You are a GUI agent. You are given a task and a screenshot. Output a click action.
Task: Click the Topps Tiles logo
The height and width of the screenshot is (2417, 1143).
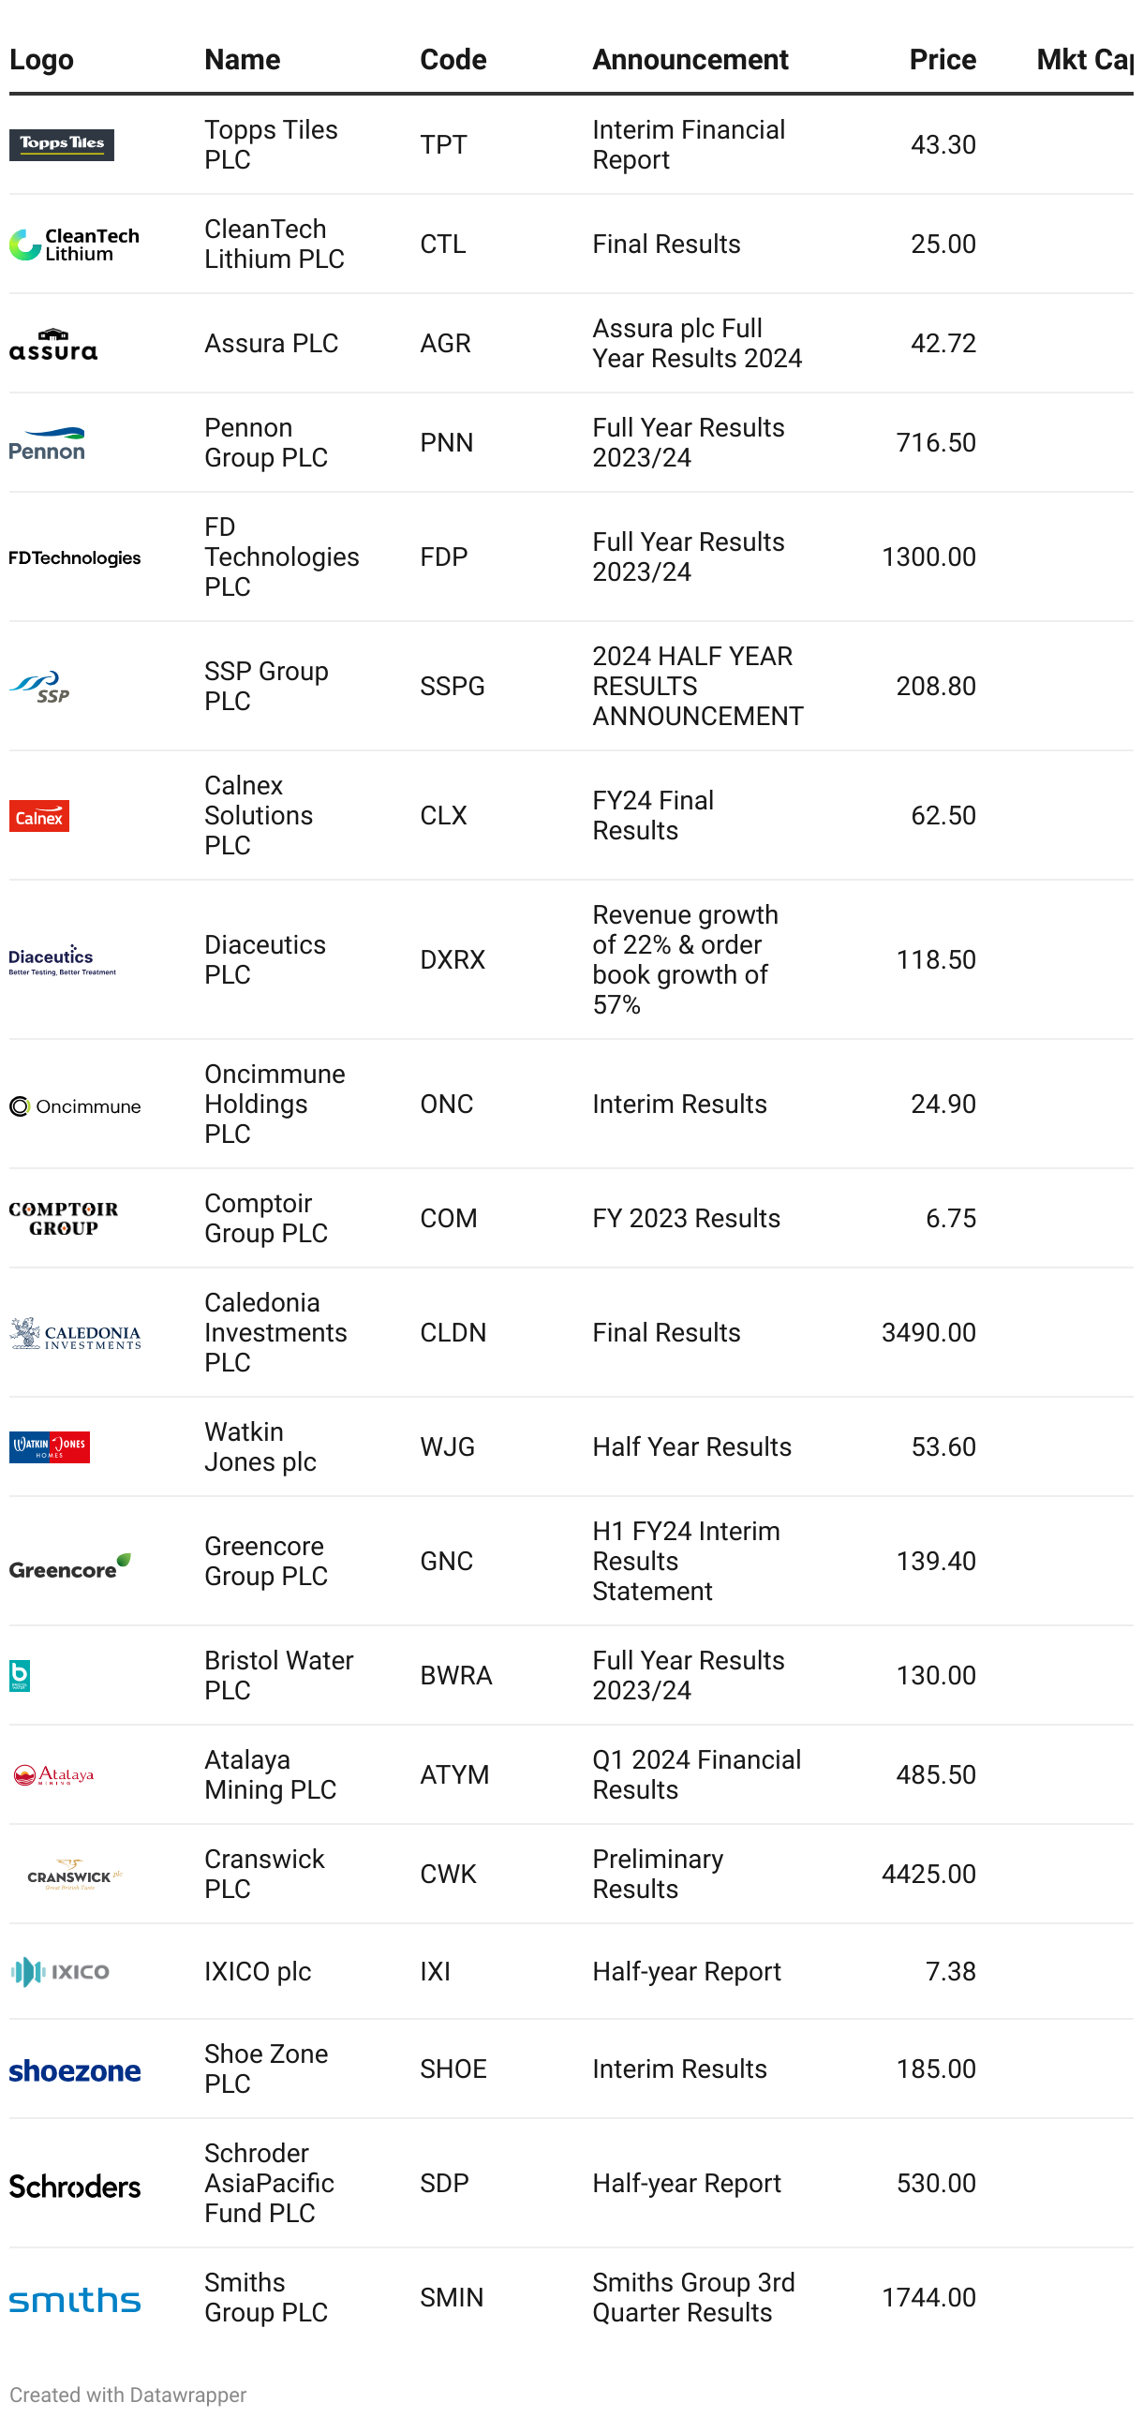coord(62,145)
